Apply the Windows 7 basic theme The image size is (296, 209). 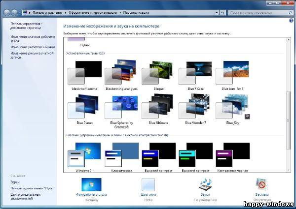pyautogui.click(x=84, y=157)
